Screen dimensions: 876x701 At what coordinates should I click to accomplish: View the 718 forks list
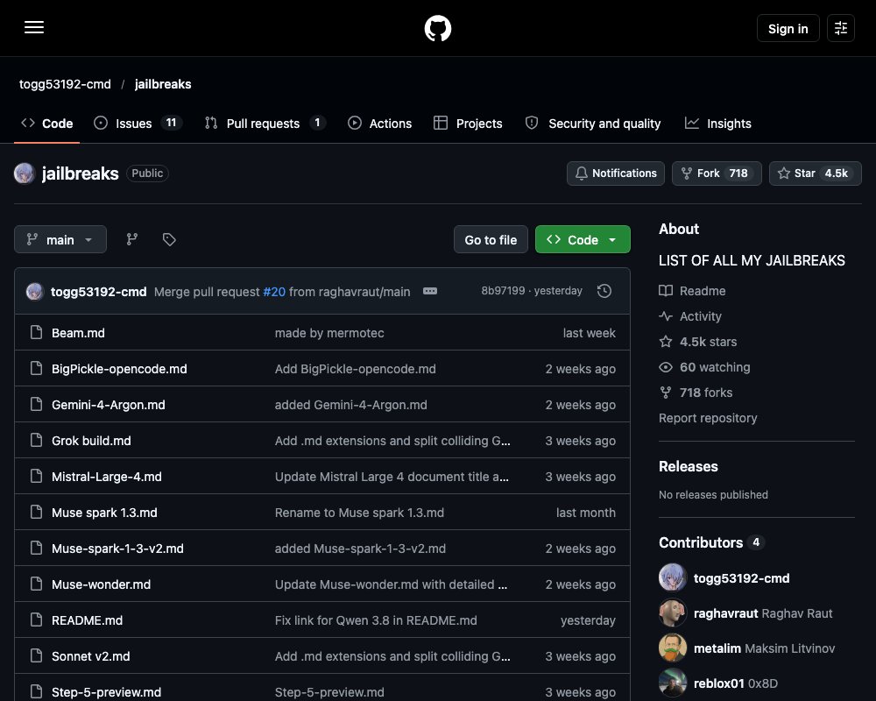point(696,393)
